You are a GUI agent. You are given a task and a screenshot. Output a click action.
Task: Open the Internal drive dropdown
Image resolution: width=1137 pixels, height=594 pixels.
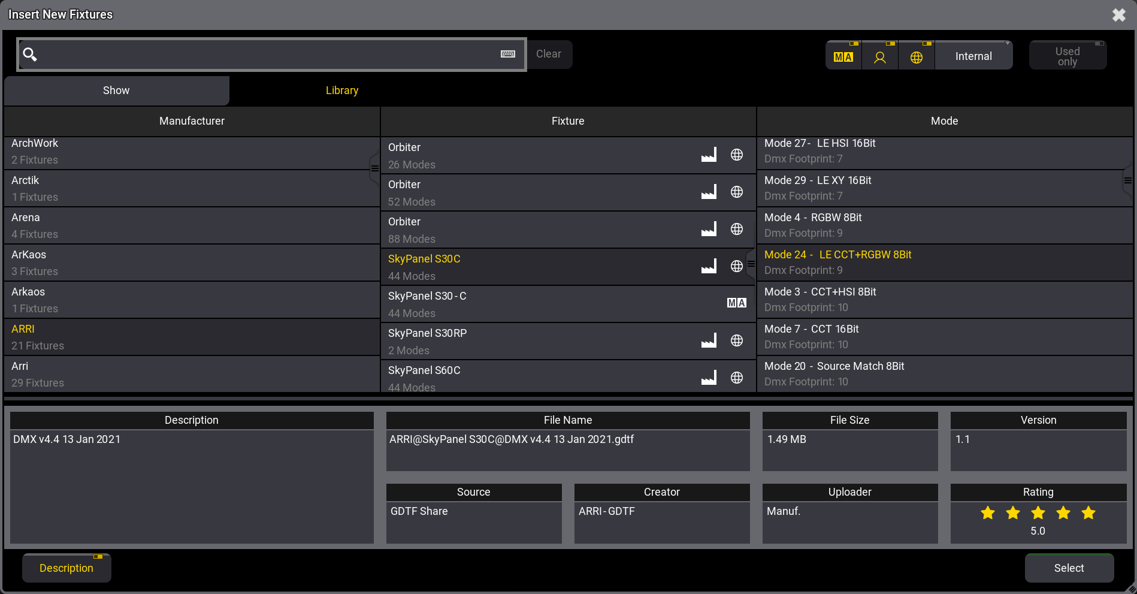pos(973,56)
